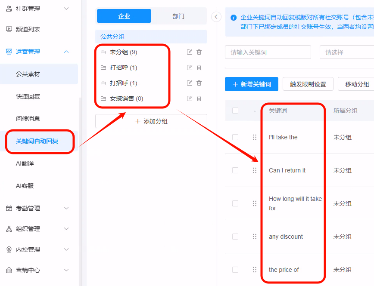
Task: Switch to the 部门 tab
Action: coord(179,15)
